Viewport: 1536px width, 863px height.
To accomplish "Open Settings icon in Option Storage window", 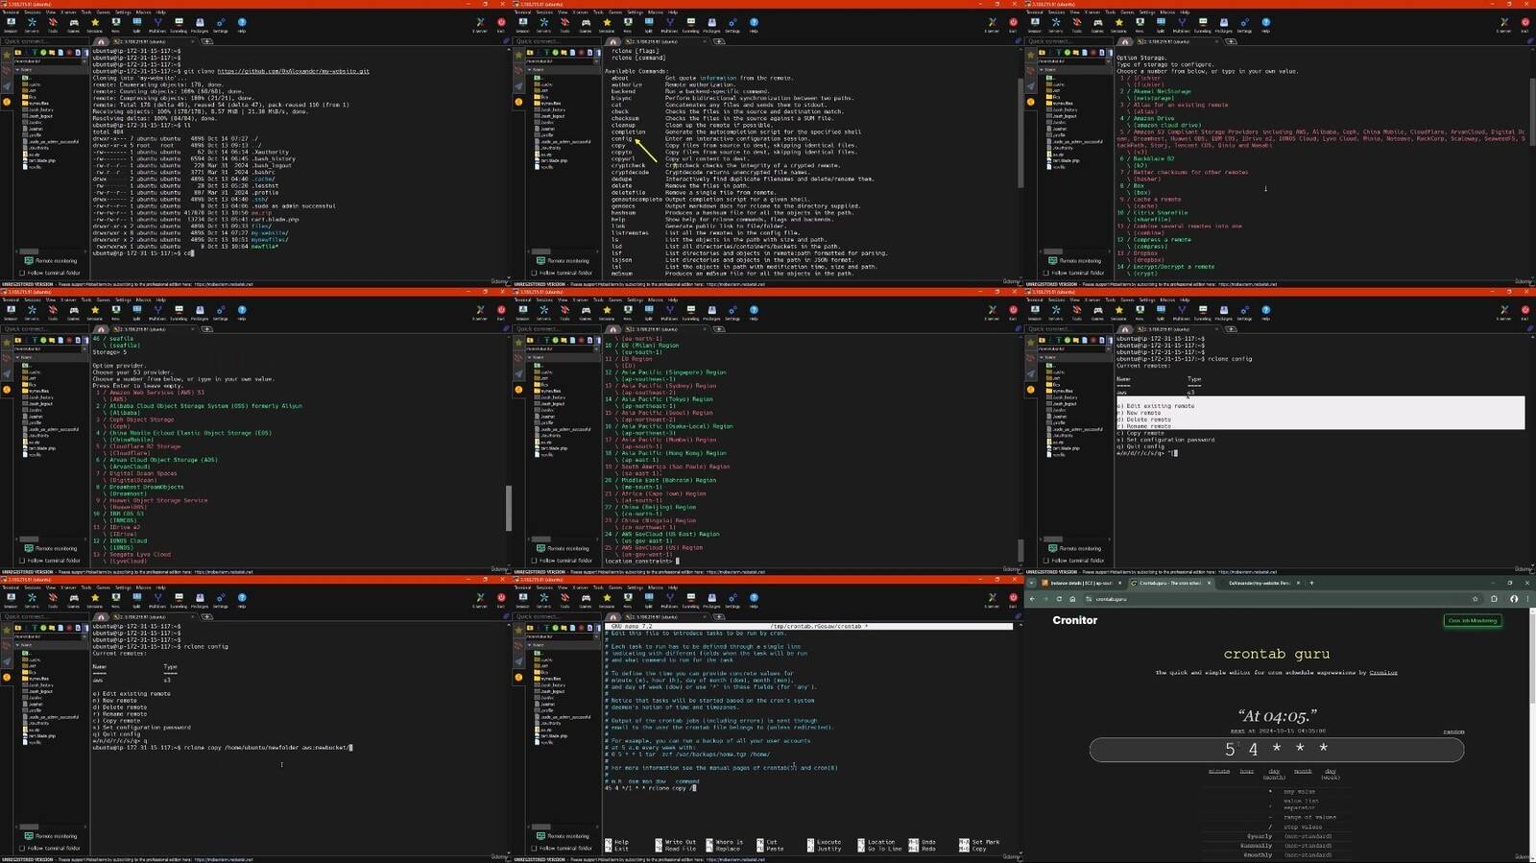I will [1245, 23].
